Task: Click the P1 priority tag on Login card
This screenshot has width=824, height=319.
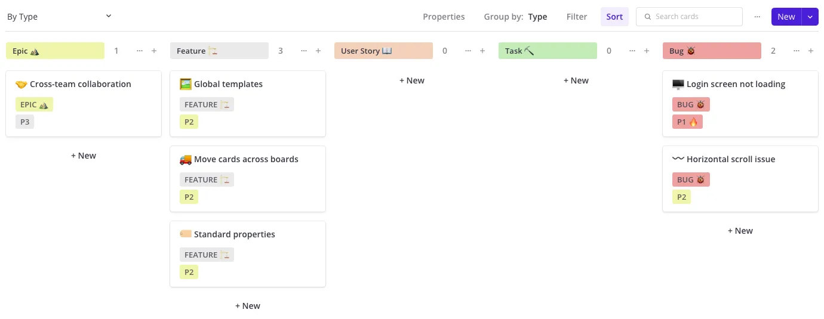Action: [x=687, y=122]
